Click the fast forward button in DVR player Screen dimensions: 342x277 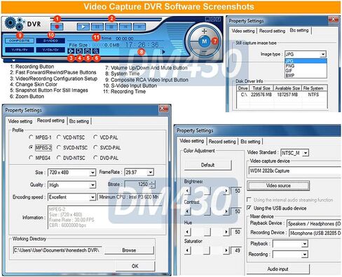(x=139, y=27)
